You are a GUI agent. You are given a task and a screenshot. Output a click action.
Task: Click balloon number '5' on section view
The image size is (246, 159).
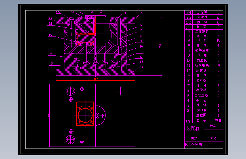coord(142,13)
